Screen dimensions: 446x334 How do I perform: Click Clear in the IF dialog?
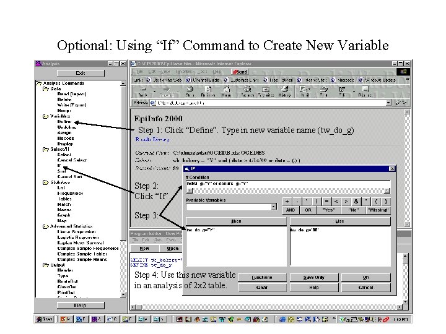[x=262, y=288]
